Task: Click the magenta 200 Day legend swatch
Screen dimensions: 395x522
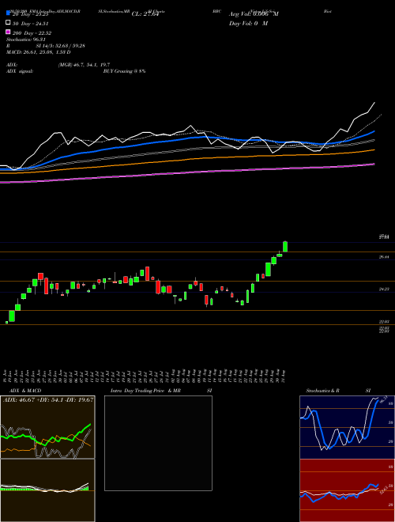Action: [9, 32]
